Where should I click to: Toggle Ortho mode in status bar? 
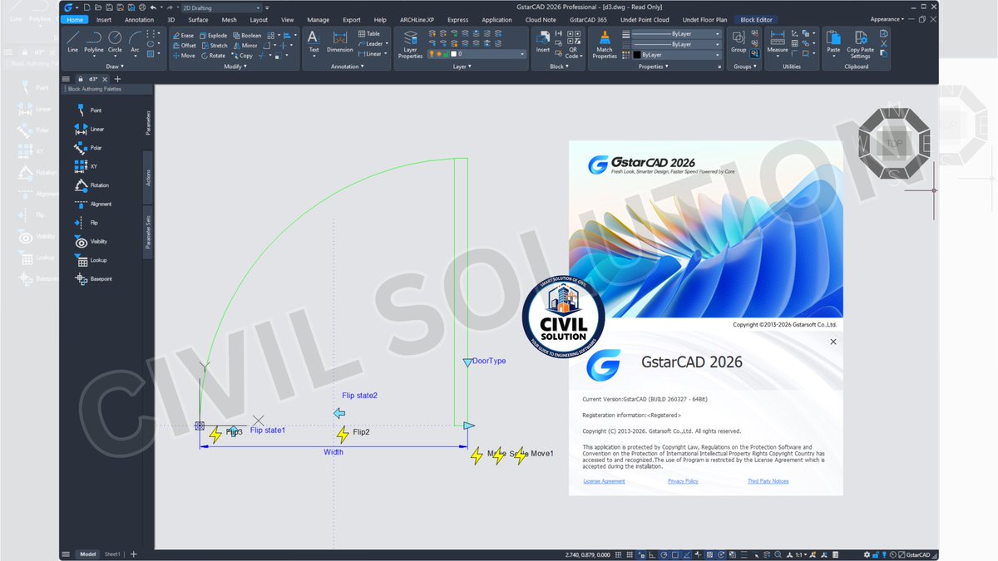click(x=652, y=554)
